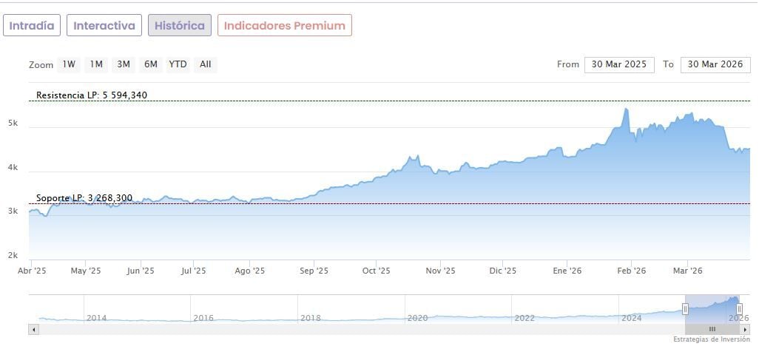The height and width of the screenshot is (349, 759).
Task: Open Estrategias de Inversión credit link
Action: click(711, 339)
